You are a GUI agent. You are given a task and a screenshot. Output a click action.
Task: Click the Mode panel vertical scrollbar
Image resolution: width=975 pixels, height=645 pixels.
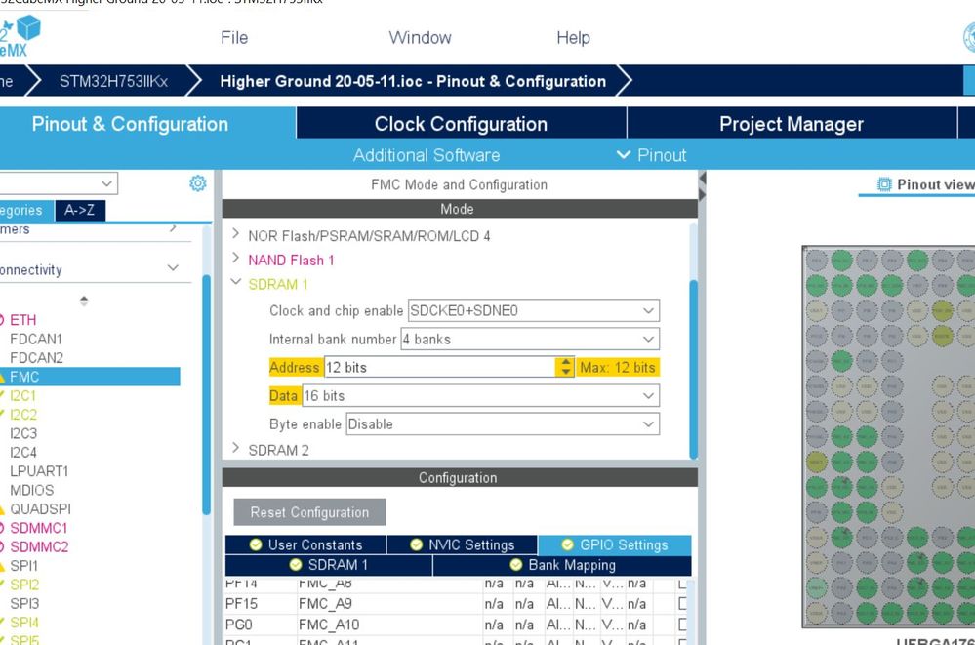693,369
